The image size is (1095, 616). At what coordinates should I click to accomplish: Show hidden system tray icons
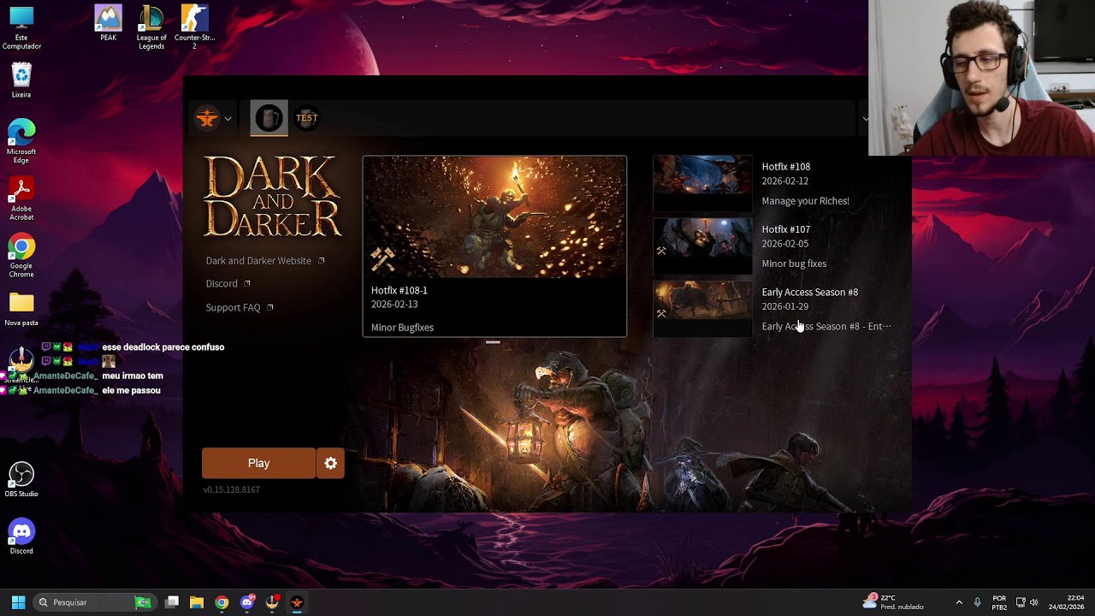tap(959, 602)
